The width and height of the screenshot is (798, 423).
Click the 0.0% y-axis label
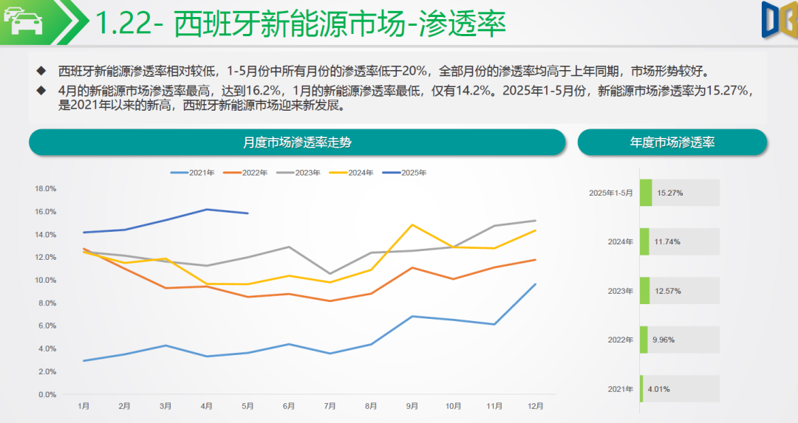[x=47, y=394]
